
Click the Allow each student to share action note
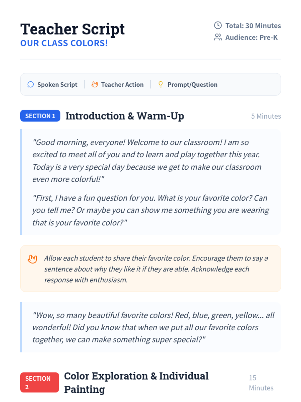[150, 269]
